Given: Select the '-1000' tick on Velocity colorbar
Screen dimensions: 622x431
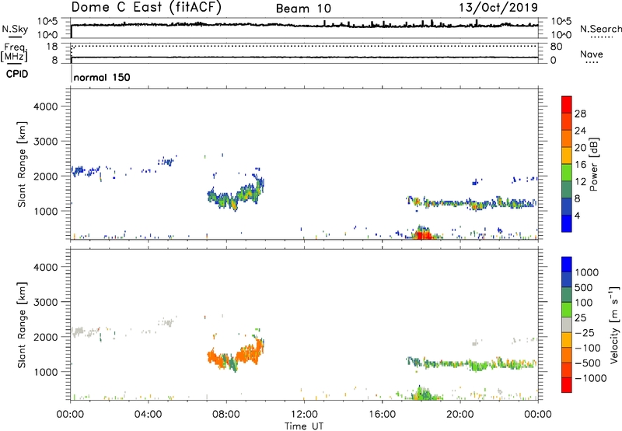Looking at the screenshot, I should [590, 378].
